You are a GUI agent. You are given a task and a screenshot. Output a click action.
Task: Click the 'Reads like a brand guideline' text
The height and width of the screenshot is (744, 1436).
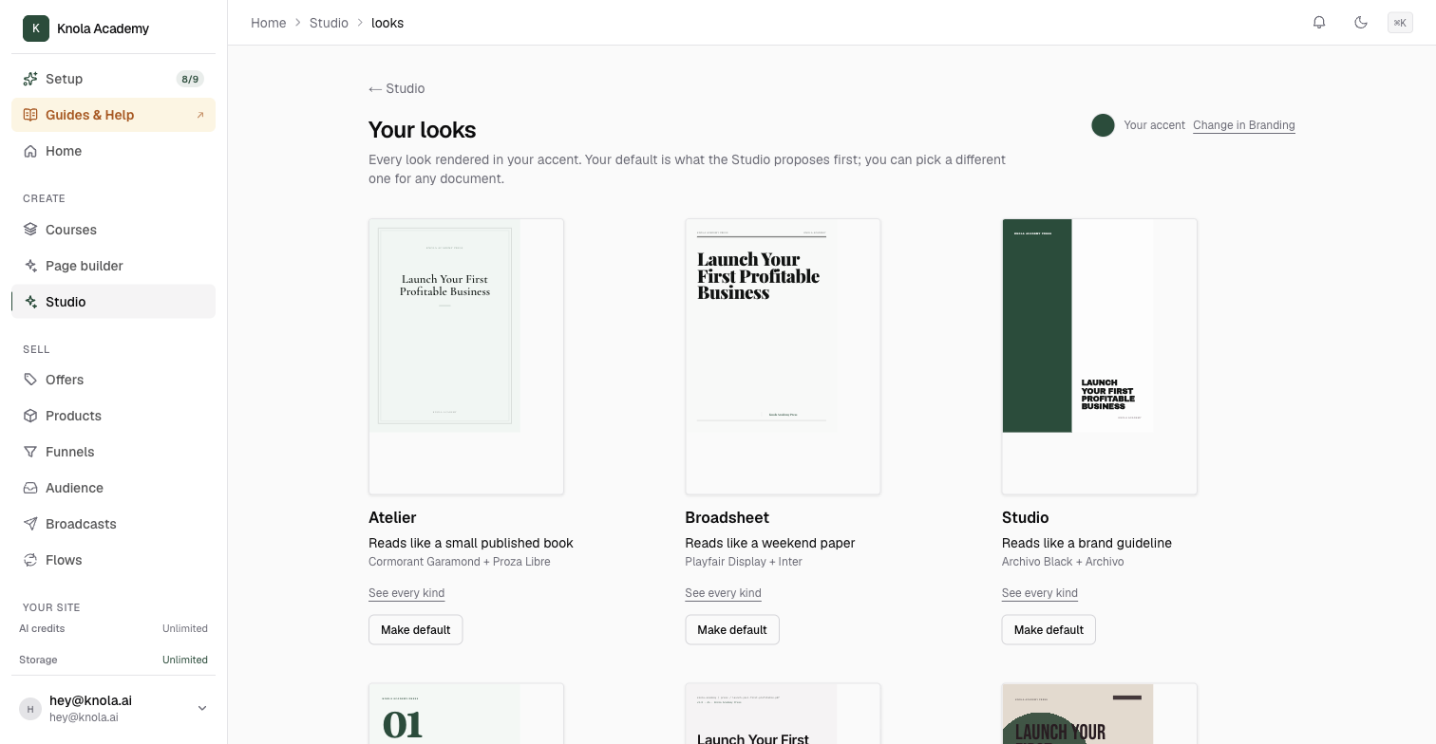click(x=1086, y=543)
